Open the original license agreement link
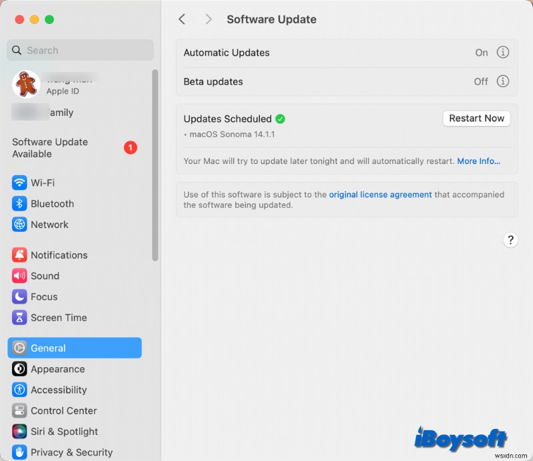533x461 pixels. pos(380,195)
